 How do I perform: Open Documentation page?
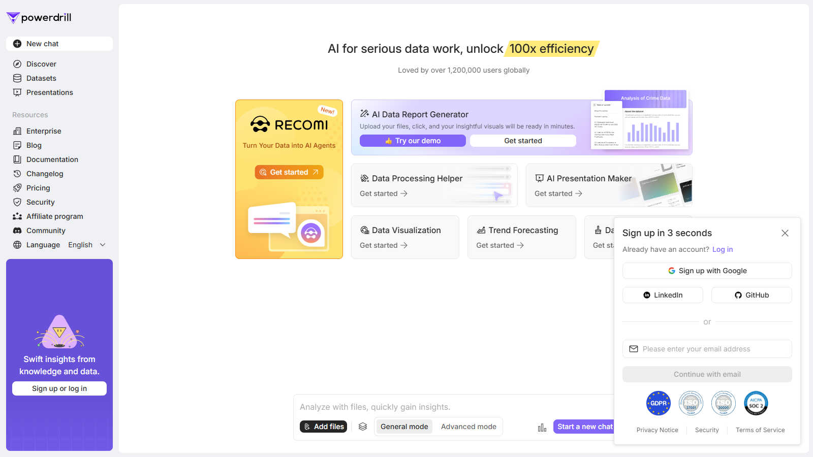(x=59, y=159)
